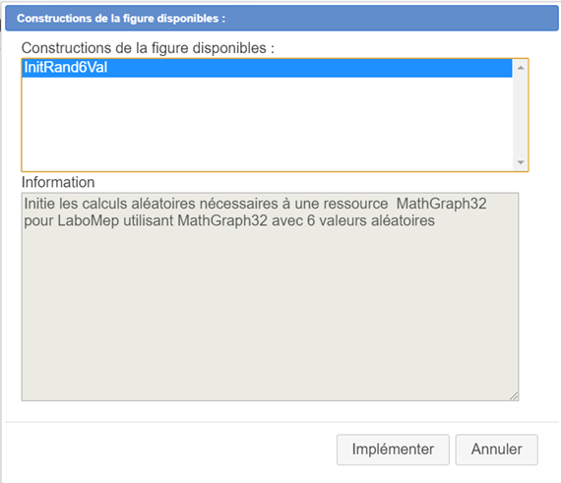Click blank lower part of Information box
This screenshot has width=561, height=483.
(x=270, y=315)
